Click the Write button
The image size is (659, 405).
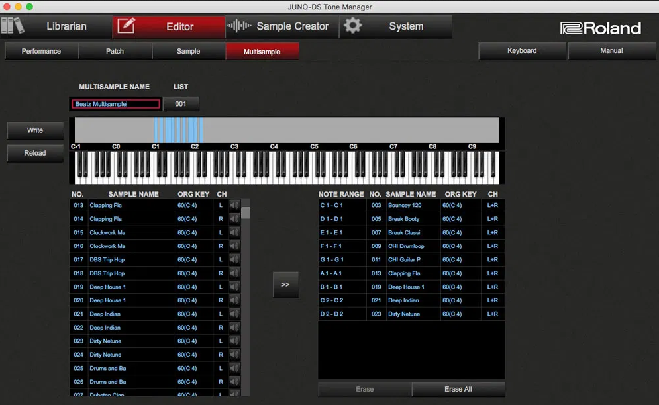[35, 130]
